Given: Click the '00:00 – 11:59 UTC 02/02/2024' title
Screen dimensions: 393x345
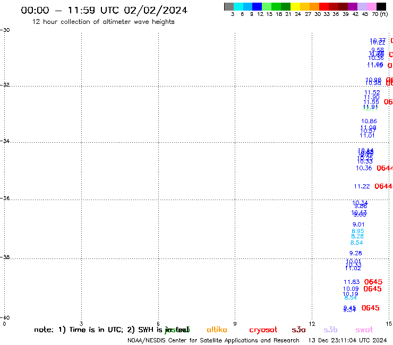Looking at the screenshot, I should pos(104,11).
